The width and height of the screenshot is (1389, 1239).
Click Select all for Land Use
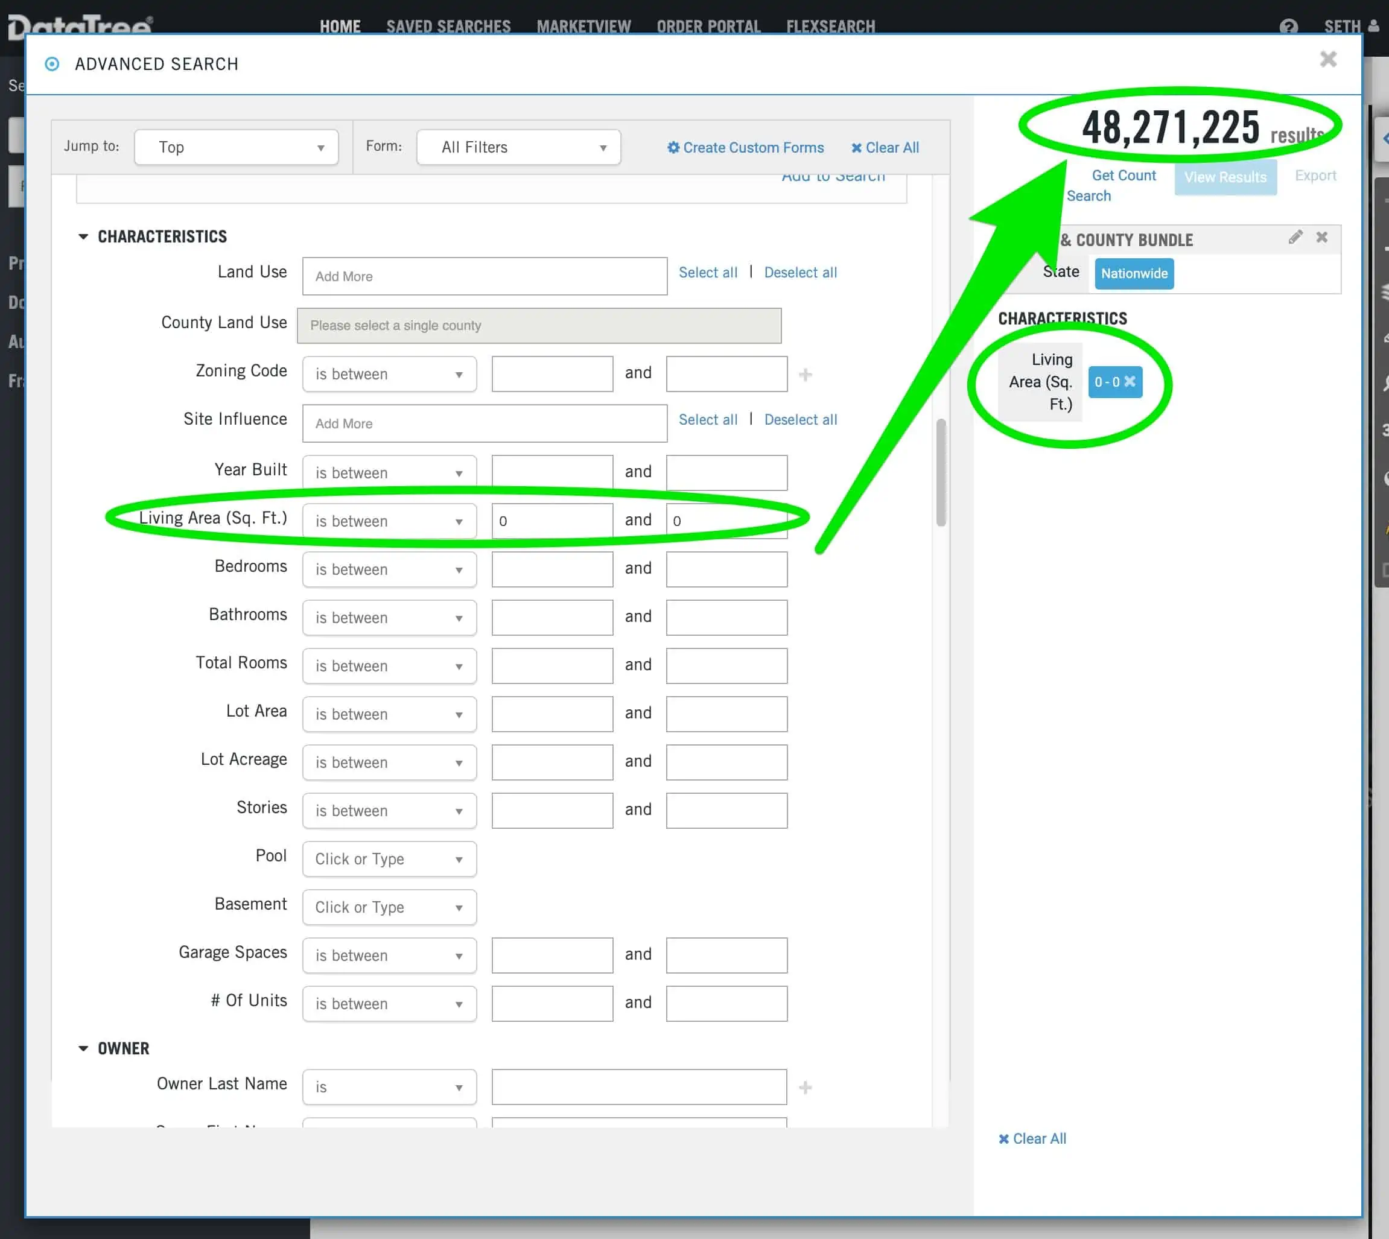tap(707, 272)
